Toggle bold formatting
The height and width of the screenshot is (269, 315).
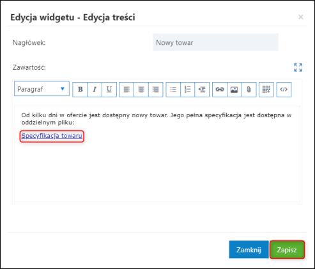point(80,90)
